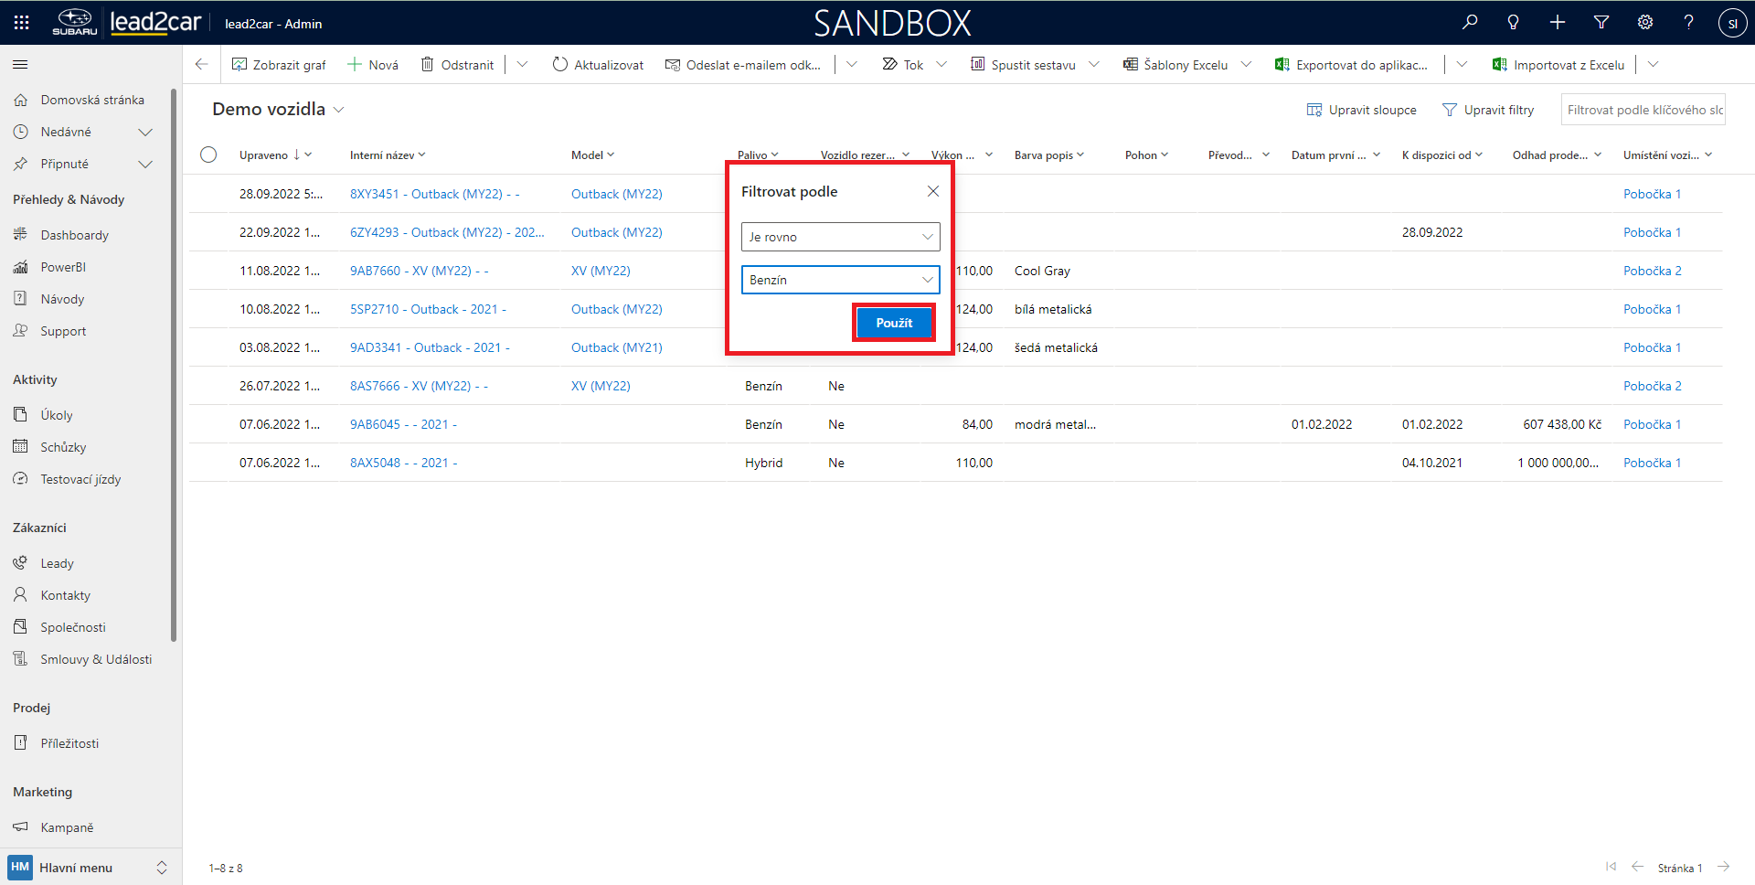Click the keyword filter search field

1643,110
